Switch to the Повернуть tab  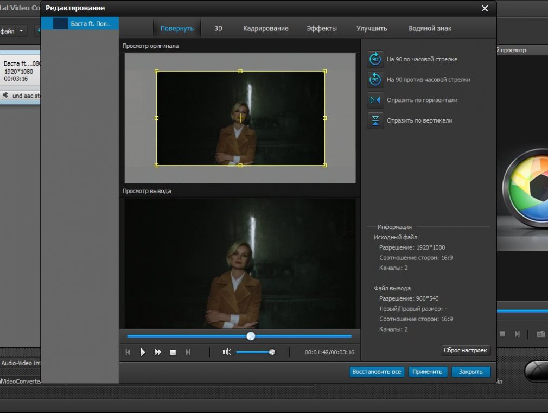point(177,28)
